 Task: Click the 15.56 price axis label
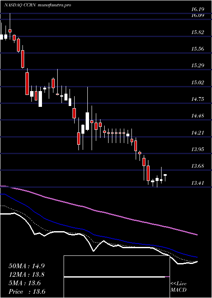point(198,49)
